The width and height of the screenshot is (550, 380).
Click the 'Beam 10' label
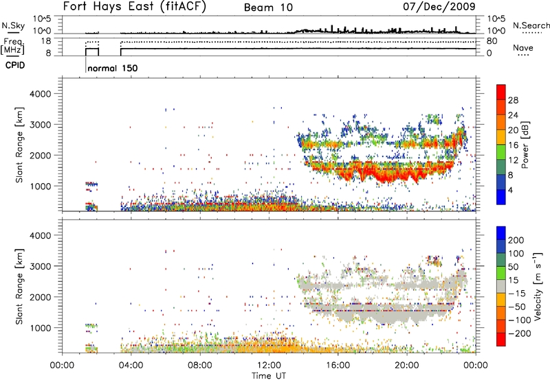(268, 8)
